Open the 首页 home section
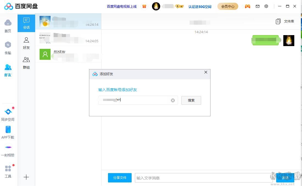Viewport: 302px width, 186px height. [8, 25]
